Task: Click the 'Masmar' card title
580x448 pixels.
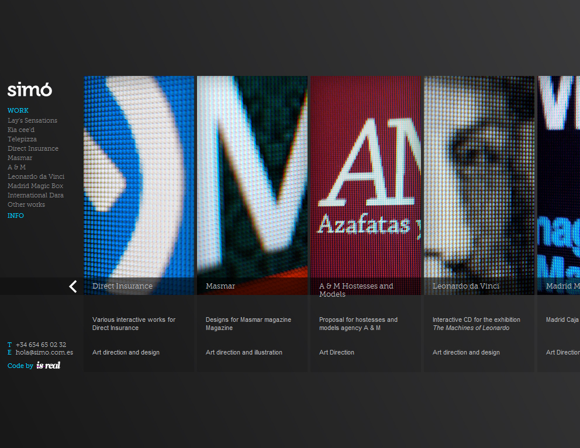Action: click(x=220, y=286)
